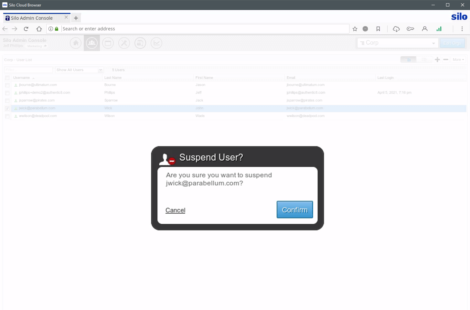The height and width of the screenshot is (310, 470).
Task: Select the wwilson@deadpool.com username
Action: pos(38,116)
